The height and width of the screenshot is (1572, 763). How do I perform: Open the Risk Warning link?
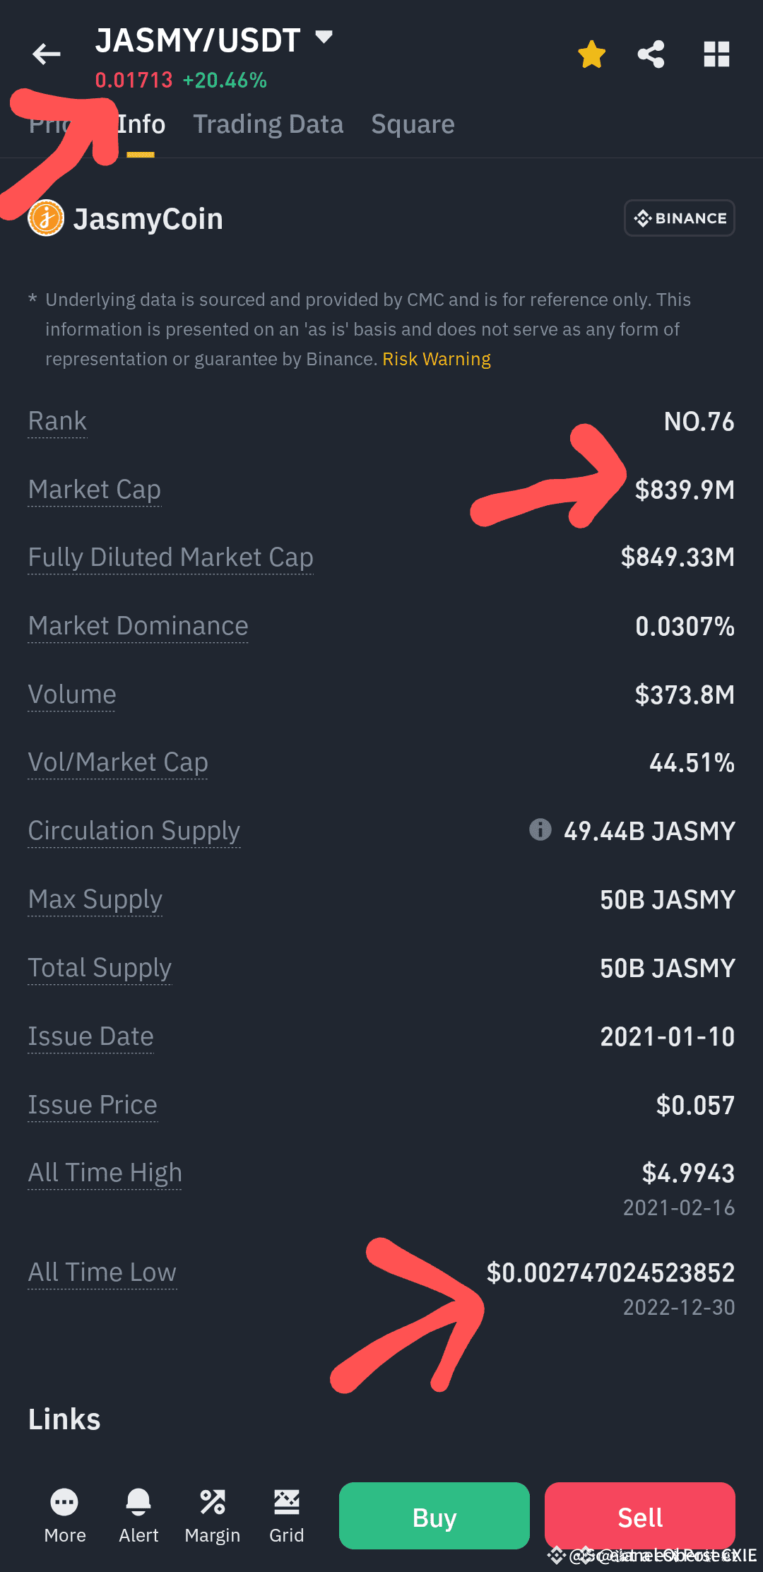(437, 359)
